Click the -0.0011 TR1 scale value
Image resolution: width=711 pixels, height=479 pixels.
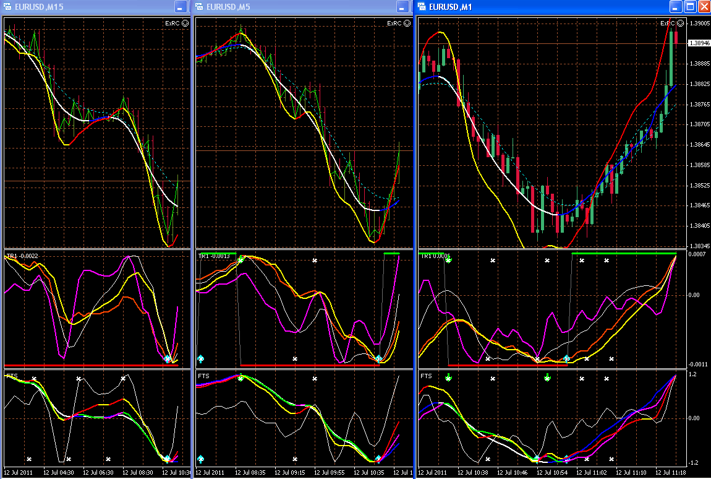[698, 364]
